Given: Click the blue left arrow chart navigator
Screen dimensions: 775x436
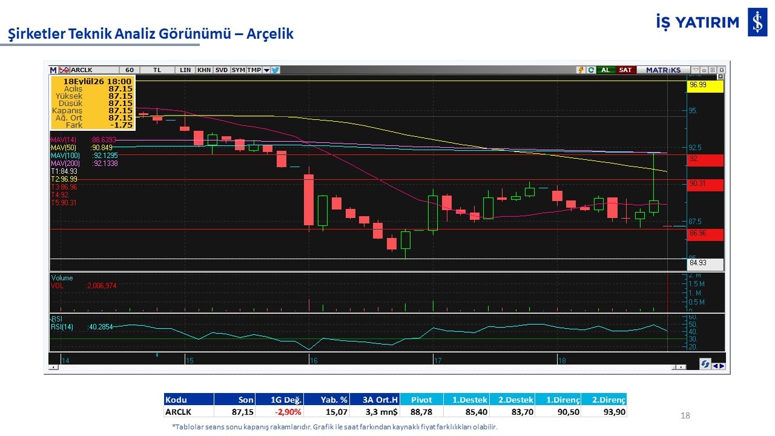Looking at the screenshot, I should pyautogui.click(x=716, y=366).
